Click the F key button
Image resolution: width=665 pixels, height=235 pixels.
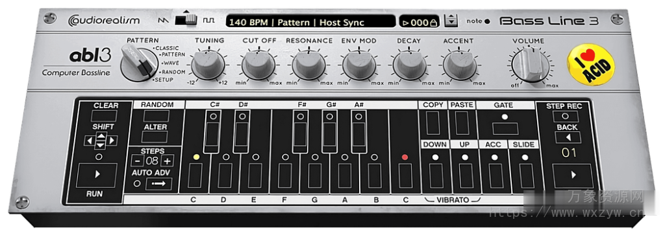tap(285, 175)
